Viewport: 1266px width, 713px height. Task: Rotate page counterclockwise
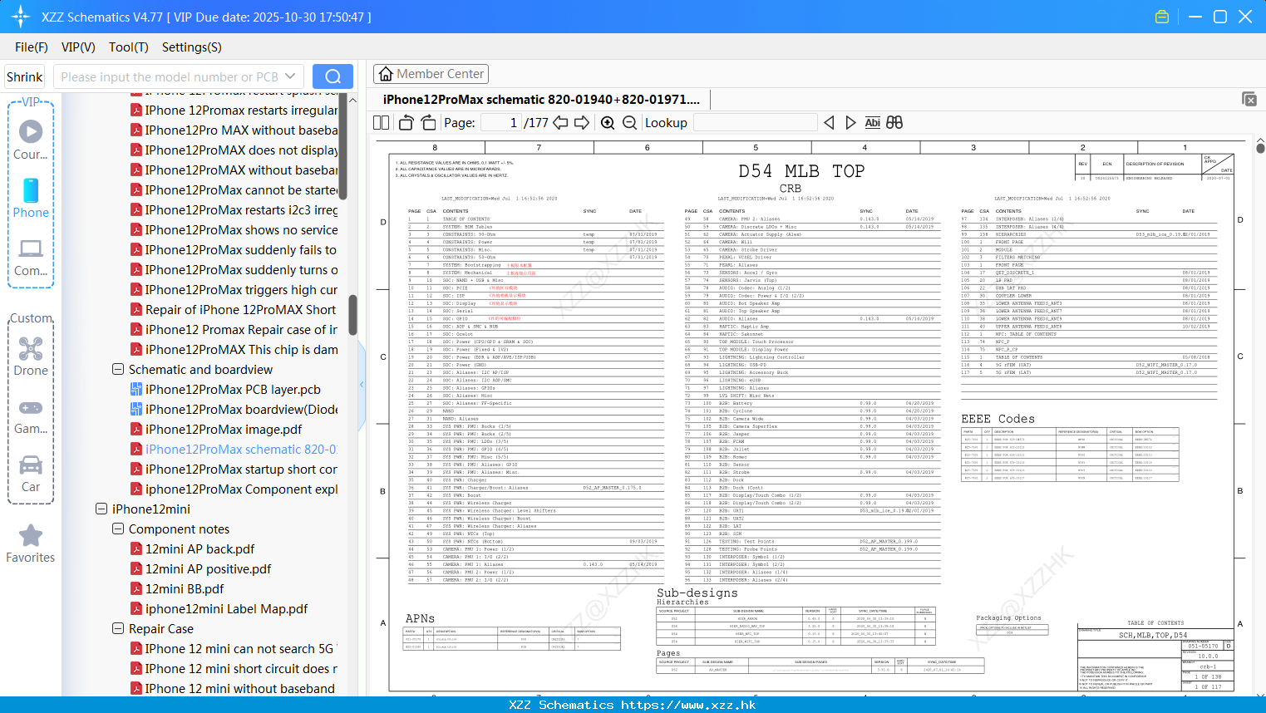(x=406, y=122)
